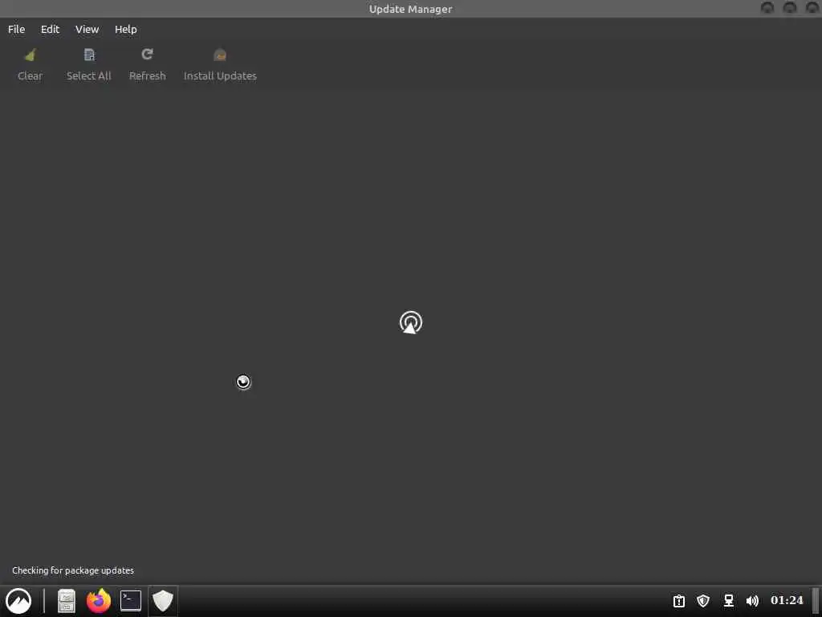
Task: Launch Firefox from the taskbar
Action: (99, 601)
